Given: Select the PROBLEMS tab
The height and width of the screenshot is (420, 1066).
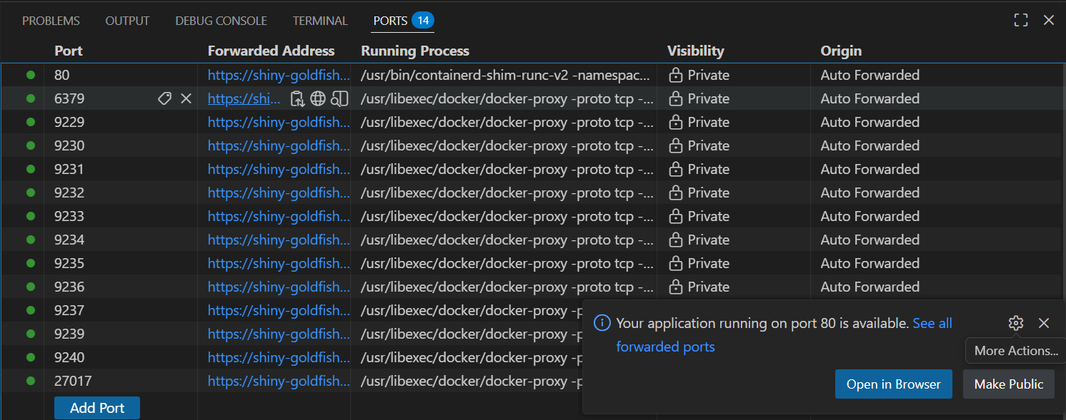Looking at the screenshot, I should [x=51, y=21].
